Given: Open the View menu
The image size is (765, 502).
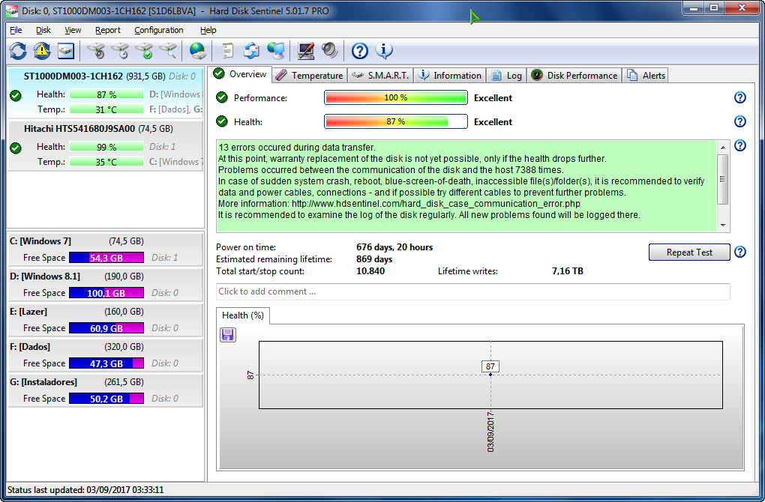Looking at the screenshot, I should 73,30.
